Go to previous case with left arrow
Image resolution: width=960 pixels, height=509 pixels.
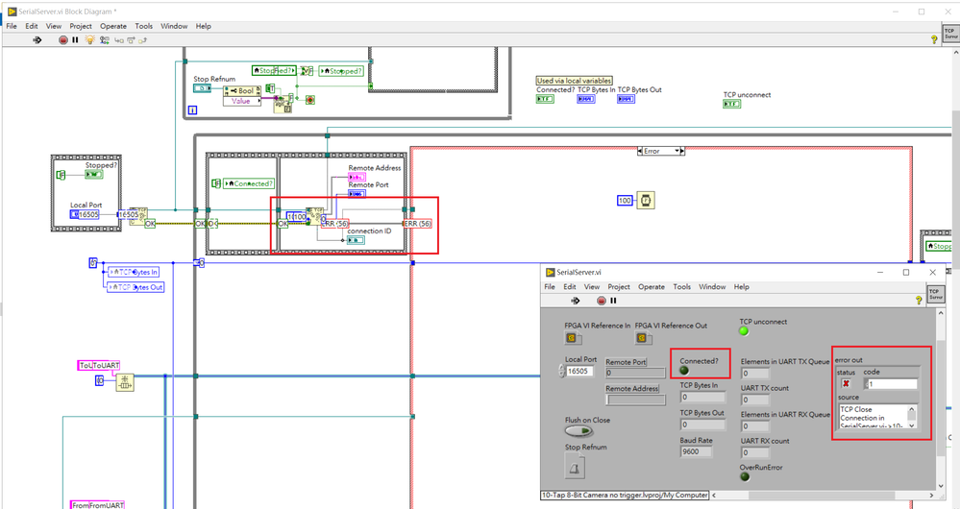640,151
